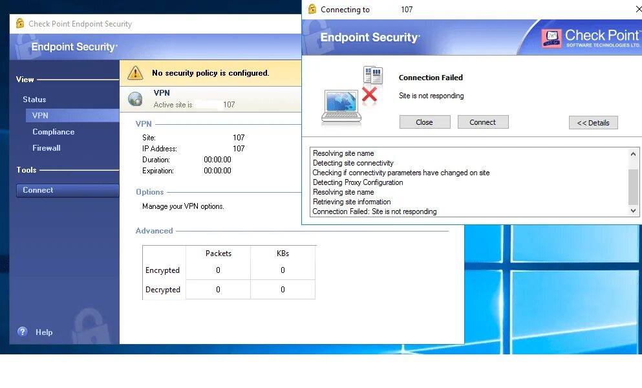The image size is (642, 388).
Task: Click the Duration value 00:00:00
Action: pyautogui.click(x=217, y=160)
